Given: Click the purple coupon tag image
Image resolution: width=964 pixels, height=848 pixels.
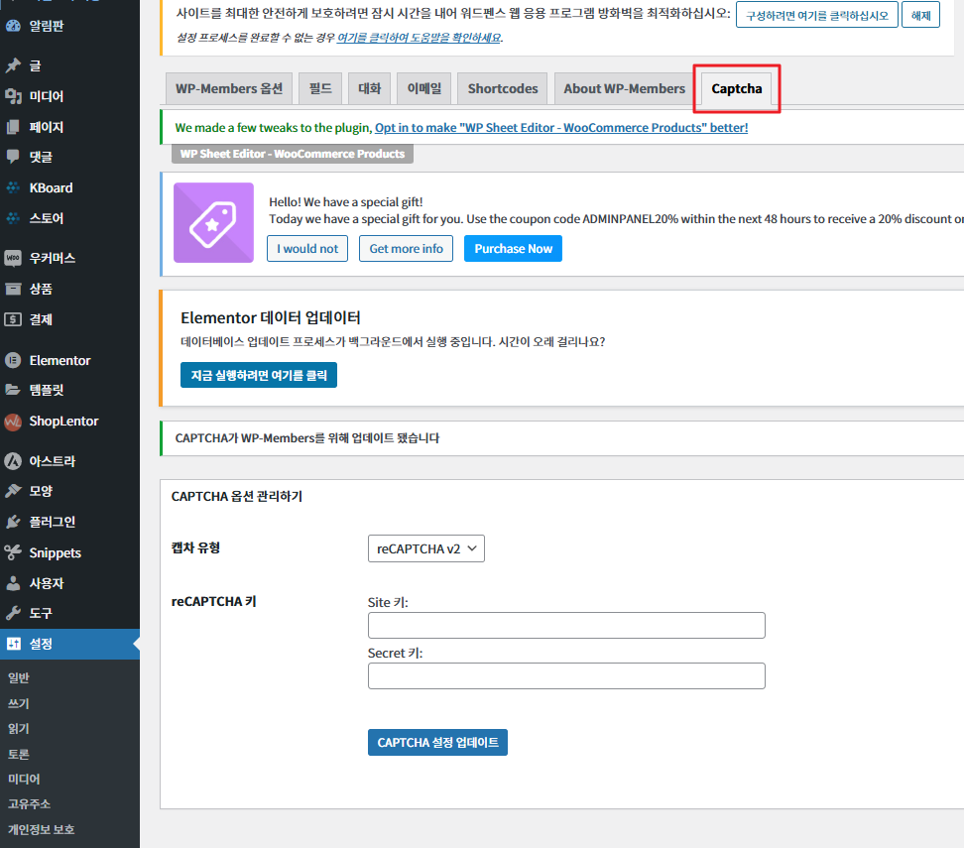Looking at the screenshot, I should [213, 222].
